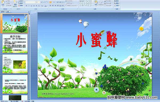Click the Paste clipboard icon
Image resolution: width=160 pixels, height=102 pixels.
pyautogui.click(x=3, y=3)
